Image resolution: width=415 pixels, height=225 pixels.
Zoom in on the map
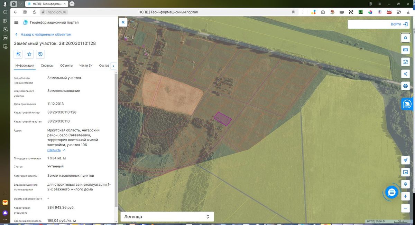coord(405,196)
